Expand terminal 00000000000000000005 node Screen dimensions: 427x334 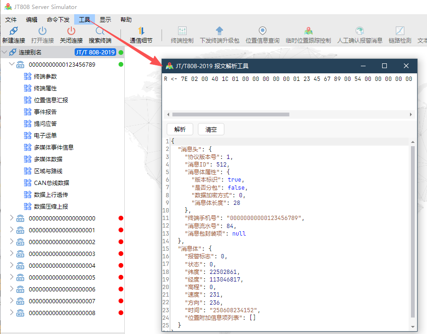coord(12,277)
